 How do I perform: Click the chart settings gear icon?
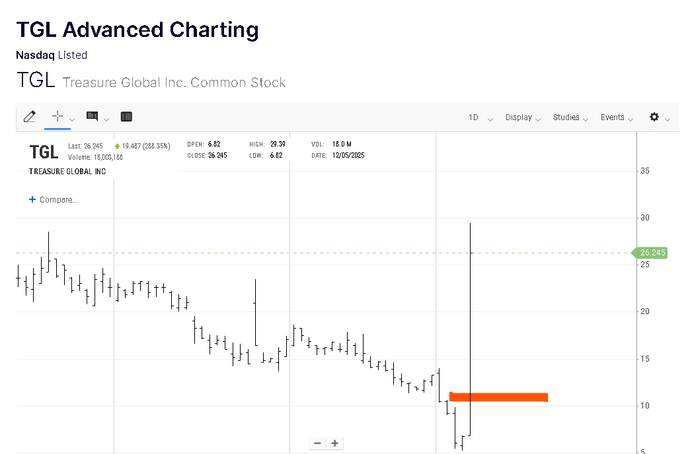[654, 117]
